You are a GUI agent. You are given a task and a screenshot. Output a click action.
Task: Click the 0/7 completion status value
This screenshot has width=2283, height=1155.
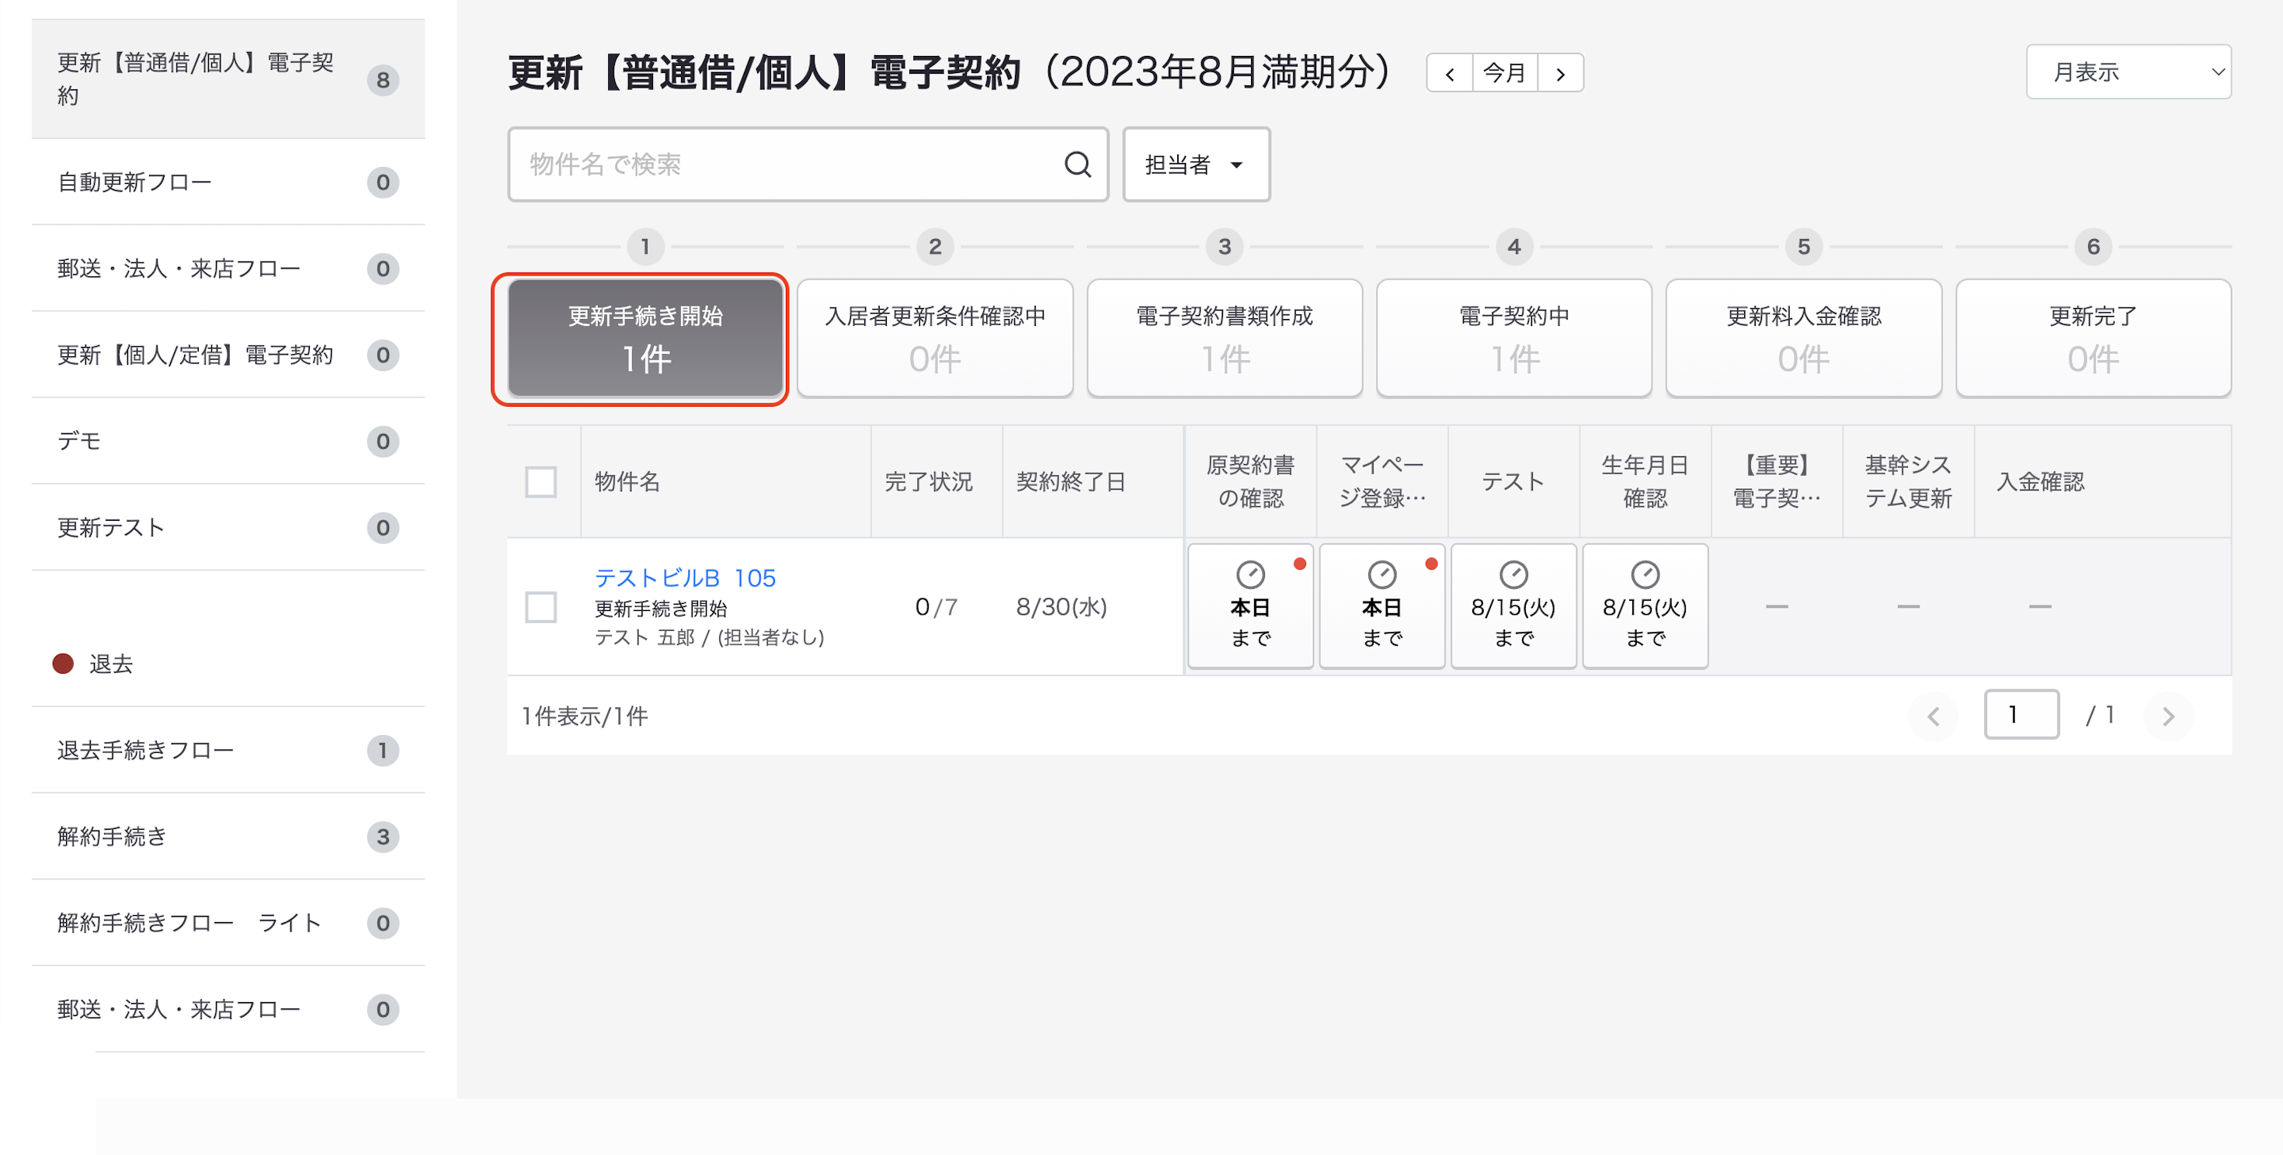(936, 607)
